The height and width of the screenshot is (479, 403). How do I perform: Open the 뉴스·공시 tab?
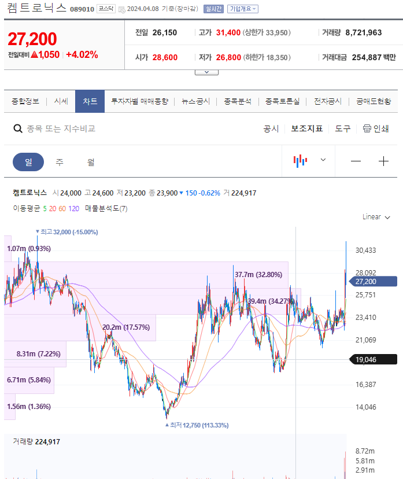coord(195,101)
